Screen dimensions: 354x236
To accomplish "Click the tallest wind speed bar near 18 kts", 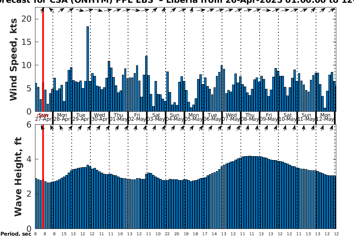I will tap(88, 69).
